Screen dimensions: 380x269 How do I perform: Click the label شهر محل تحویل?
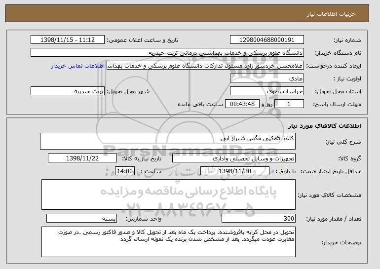(x=128, y=92)
